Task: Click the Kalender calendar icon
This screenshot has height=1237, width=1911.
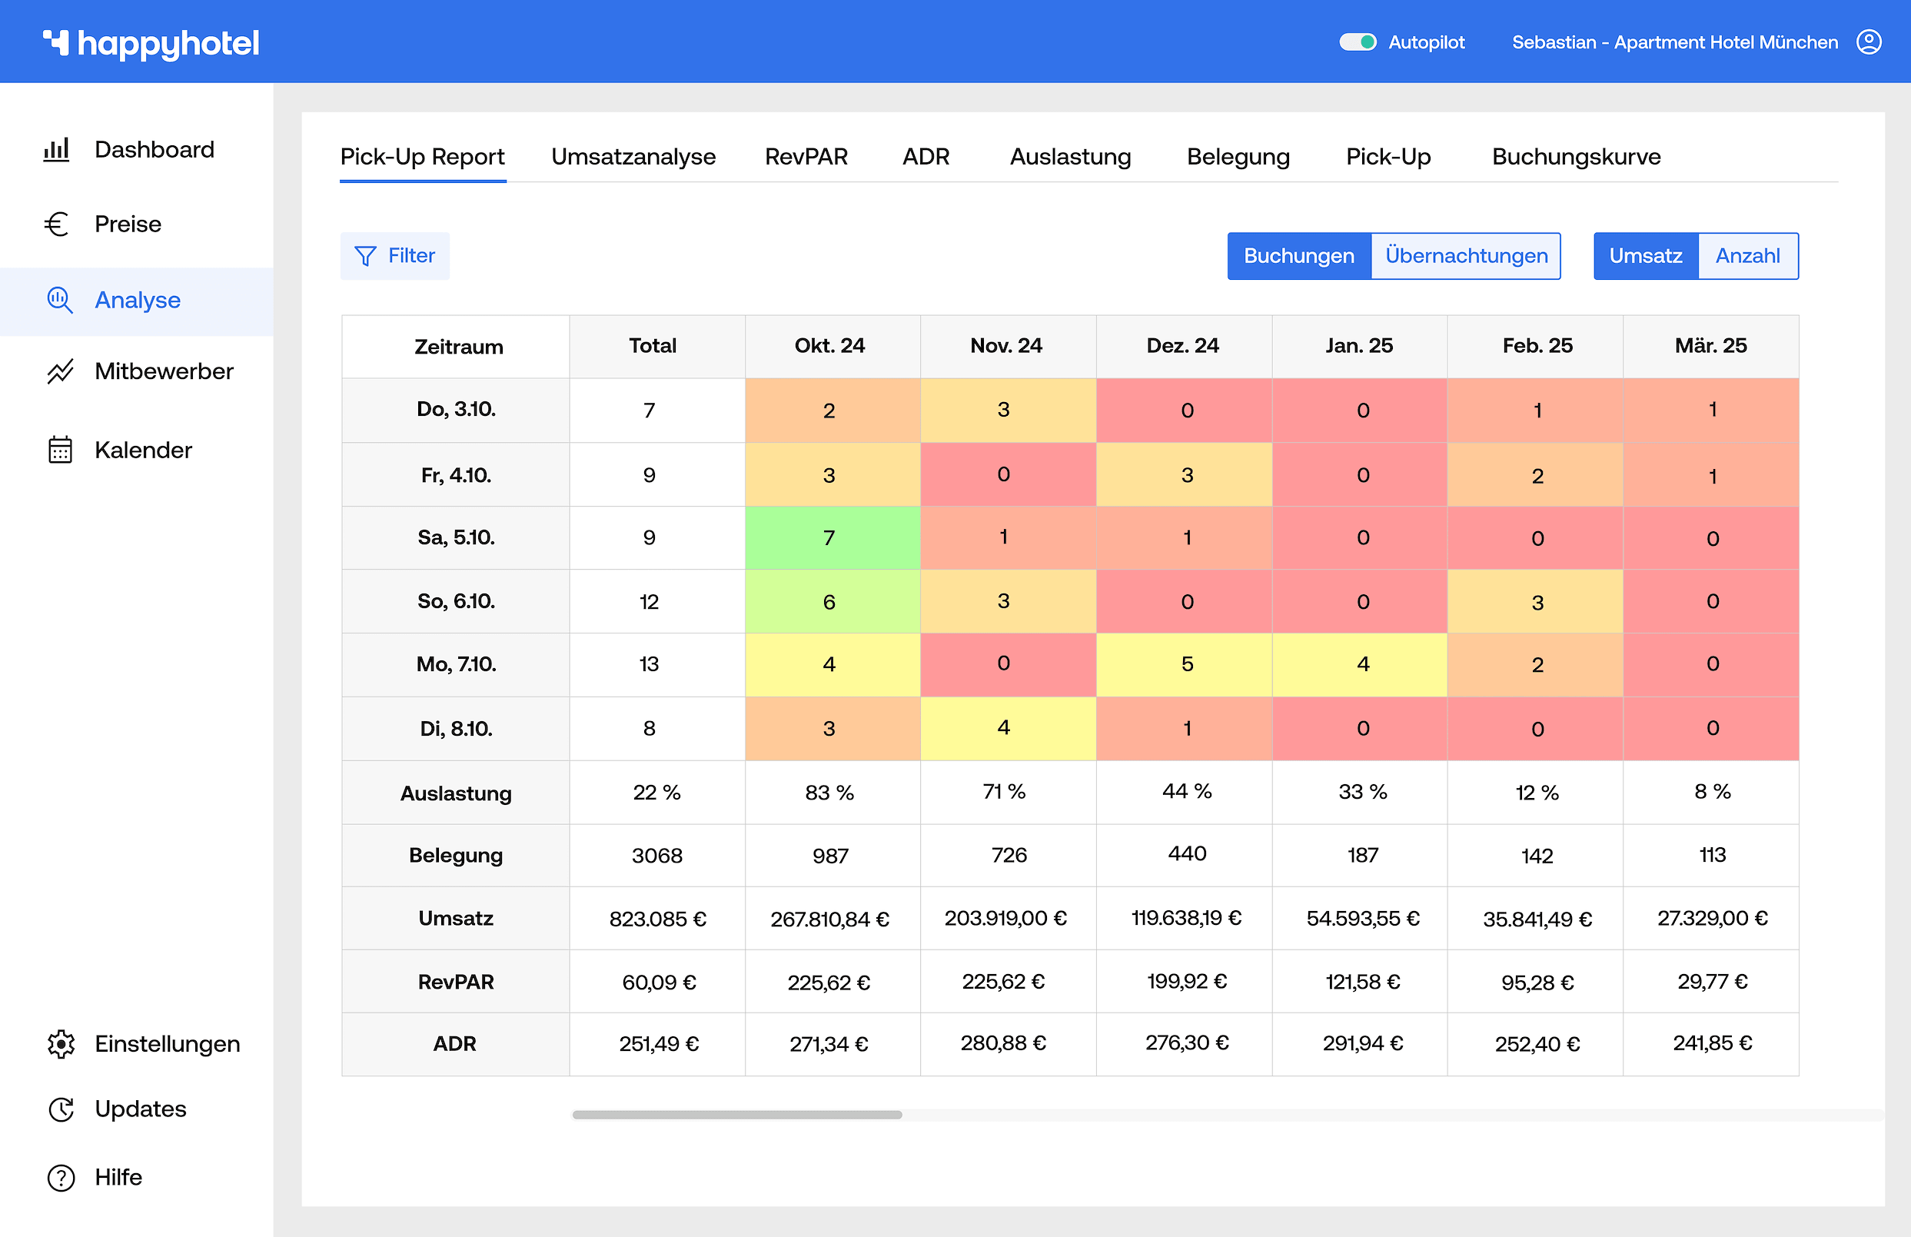Action: pos(59,450)
